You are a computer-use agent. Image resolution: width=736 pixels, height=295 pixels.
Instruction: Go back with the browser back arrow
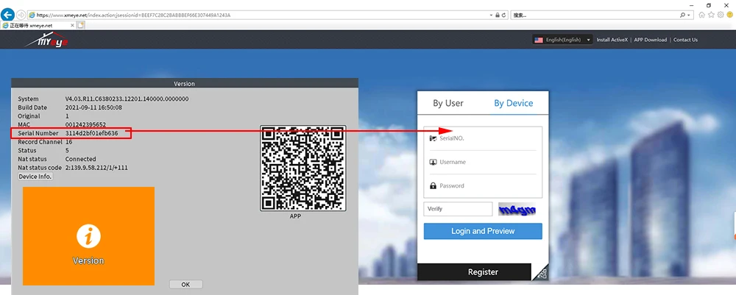[7, 15]
